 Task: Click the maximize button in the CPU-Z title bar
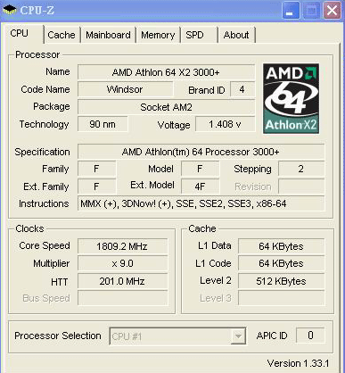point(311,11)
